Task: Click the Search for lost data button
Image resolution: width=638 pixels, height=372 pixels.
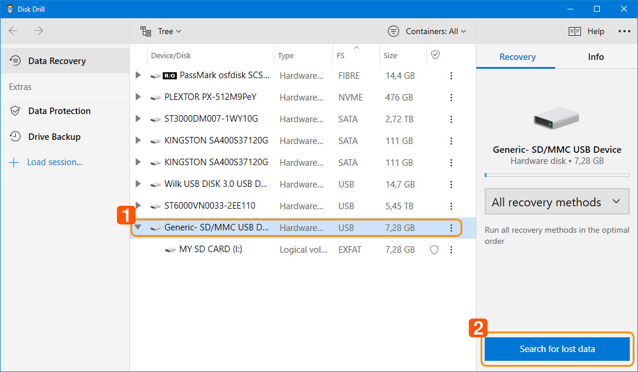Action: 556,348
